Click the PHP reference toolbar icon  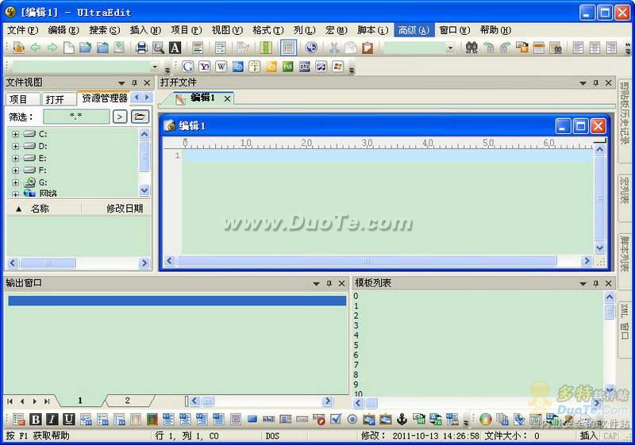pyautogui.click(x=305, y=67)
